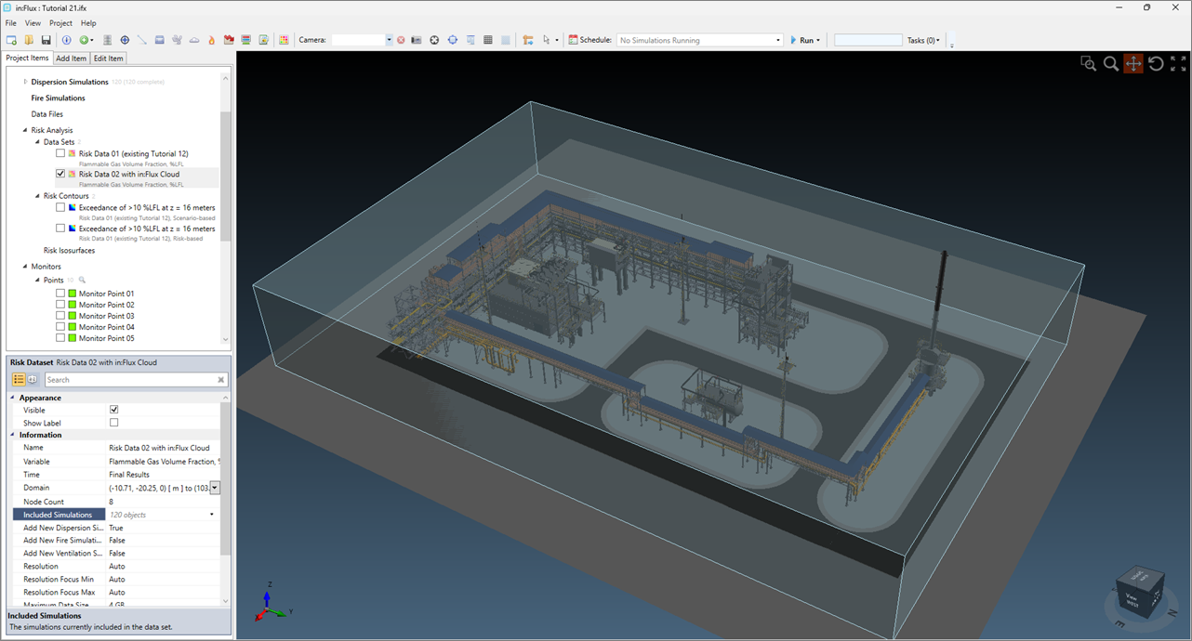Uncheck the Visible appearance checkbox

tap(114, 410)
